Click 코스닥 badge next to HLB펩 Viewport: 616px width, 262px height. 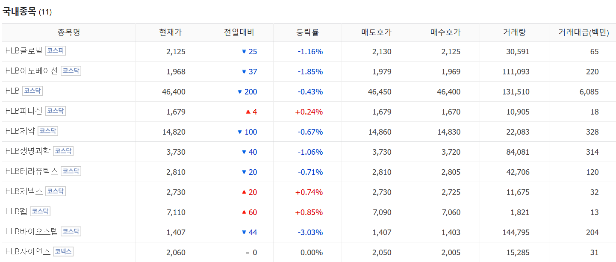(40, 211)
